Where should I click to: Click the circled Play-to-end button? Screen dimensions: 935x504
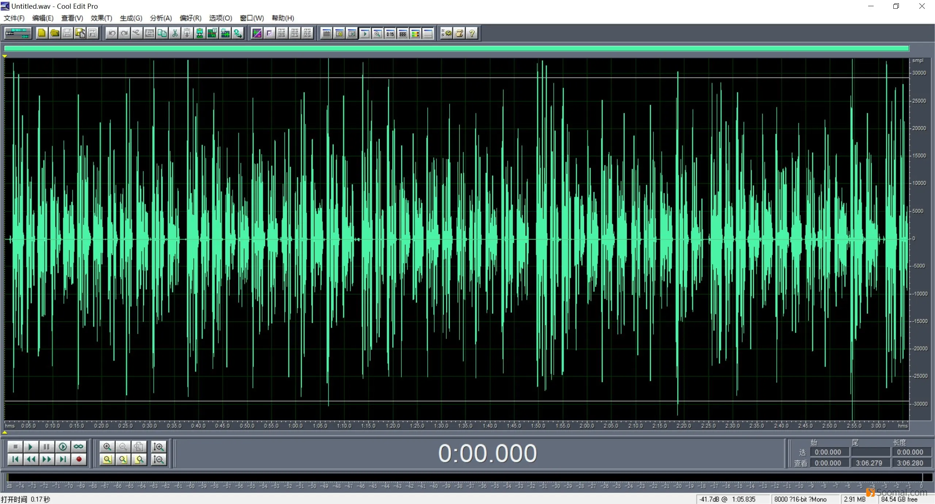click(x=63, y=446)
